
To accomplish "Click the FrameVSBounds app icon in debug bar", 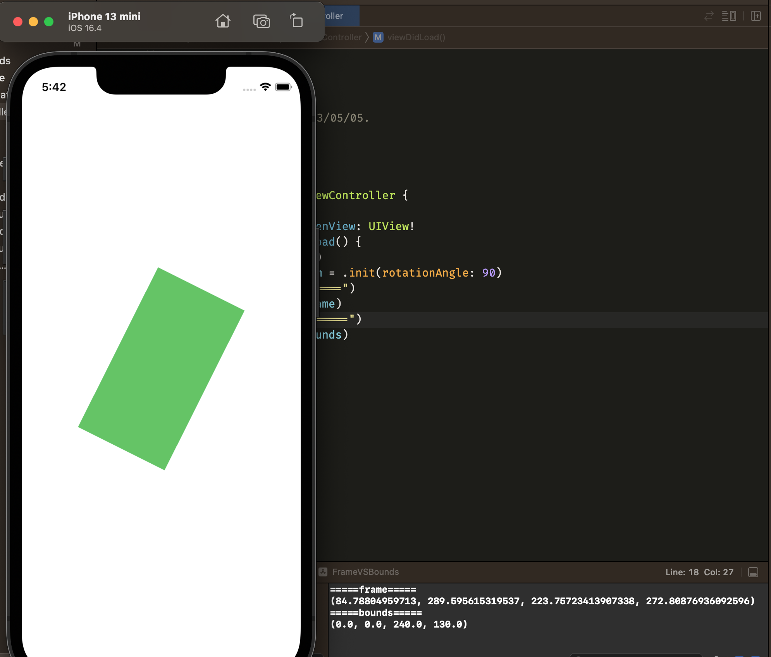I will click(x=323, y=572).
